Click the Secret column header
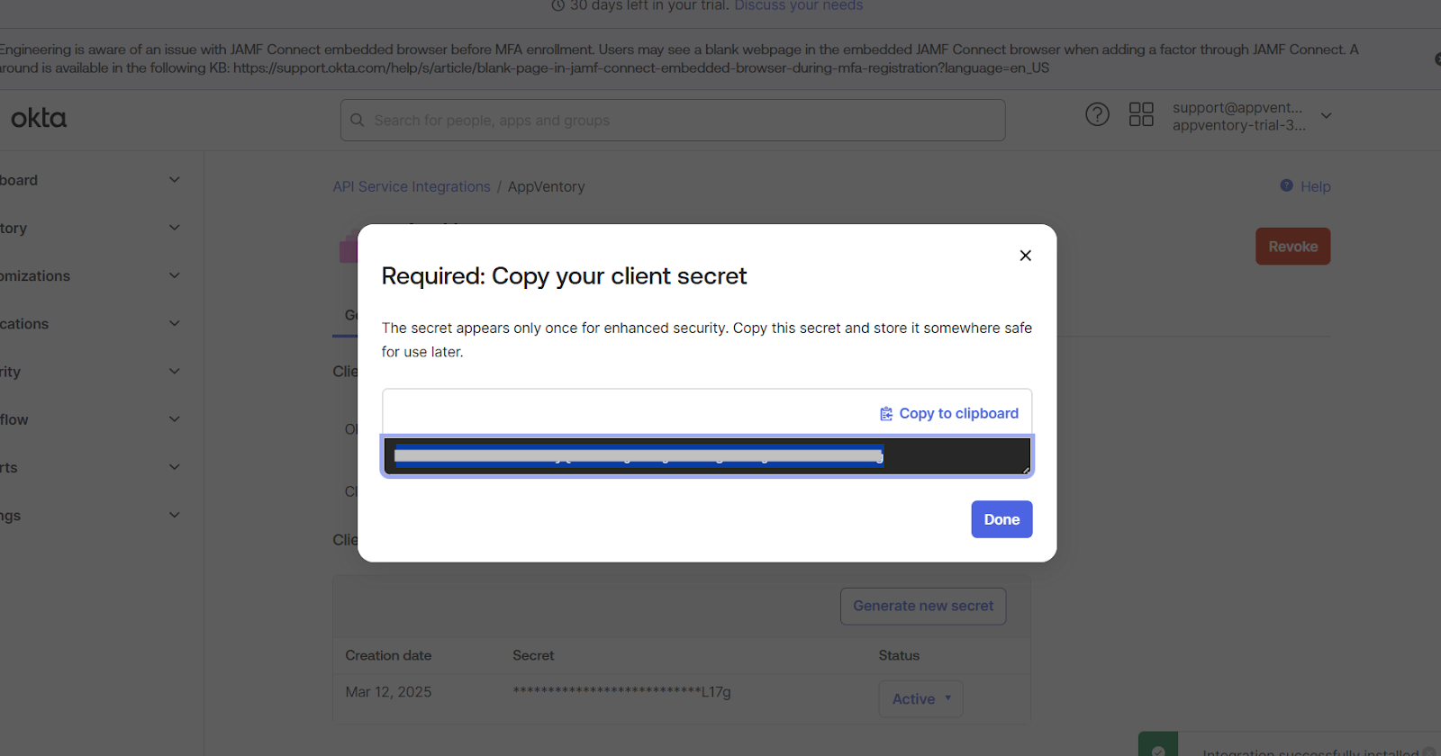The width and height of the screenshot is (1441, 756). [x=533, y=655]
